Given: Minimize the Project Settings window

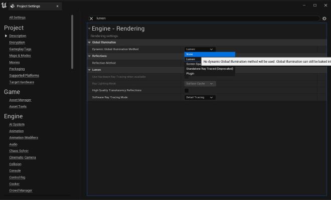Looking at the screenshot, I should click(x=304, y=6).
